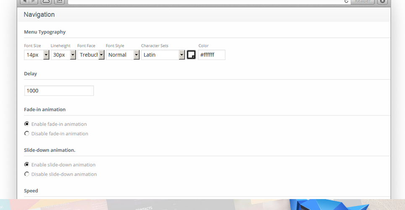
Task: Click the Delay value input field
Action: point(59,91)
